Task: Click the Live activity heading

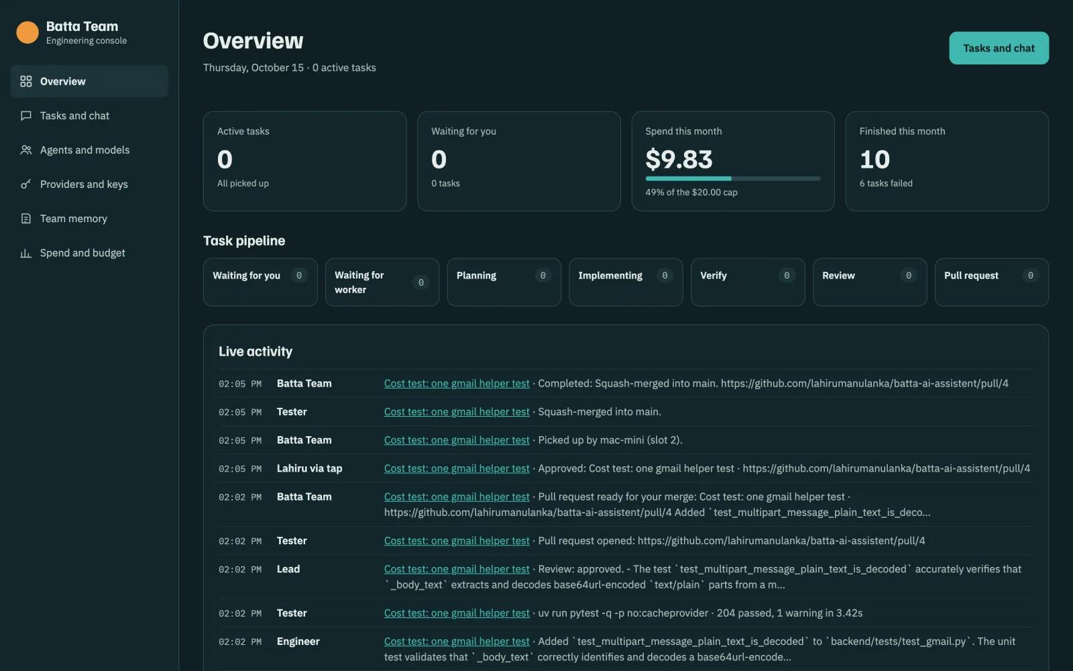Action: pos(256,352)
